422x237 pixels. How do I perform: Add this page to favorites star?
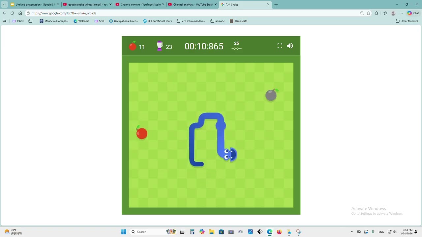(x=368, y=13)
